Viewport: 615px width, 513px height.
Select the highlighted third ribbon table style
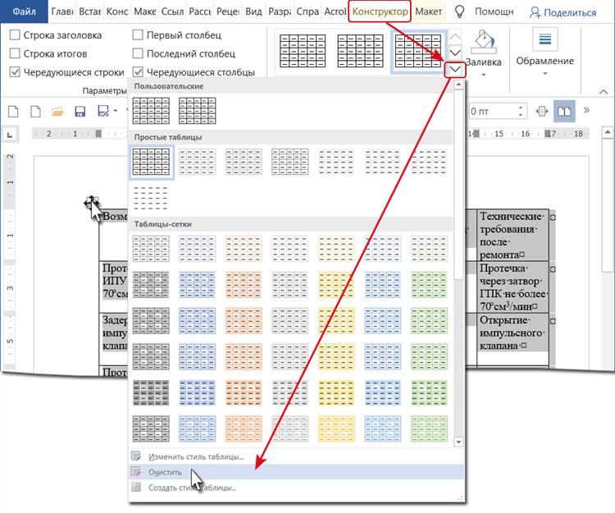pyautogui.click(x=417, y=51)
